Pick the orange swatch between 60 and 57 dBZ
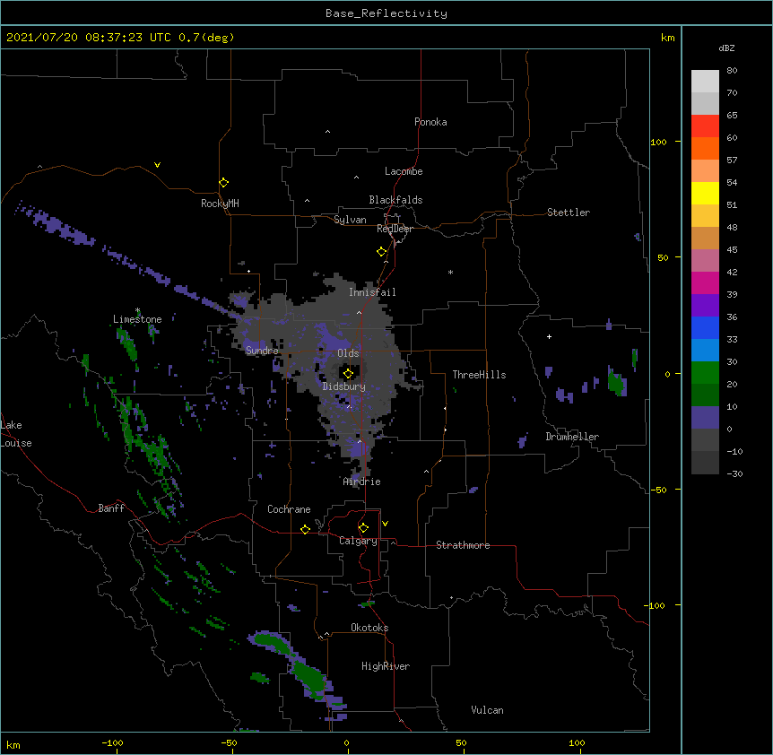 tap(705, 148)
